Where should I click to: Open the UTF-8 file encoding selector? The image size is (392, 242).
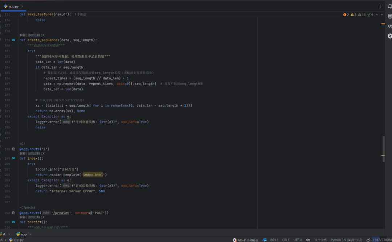pos(298,240)
